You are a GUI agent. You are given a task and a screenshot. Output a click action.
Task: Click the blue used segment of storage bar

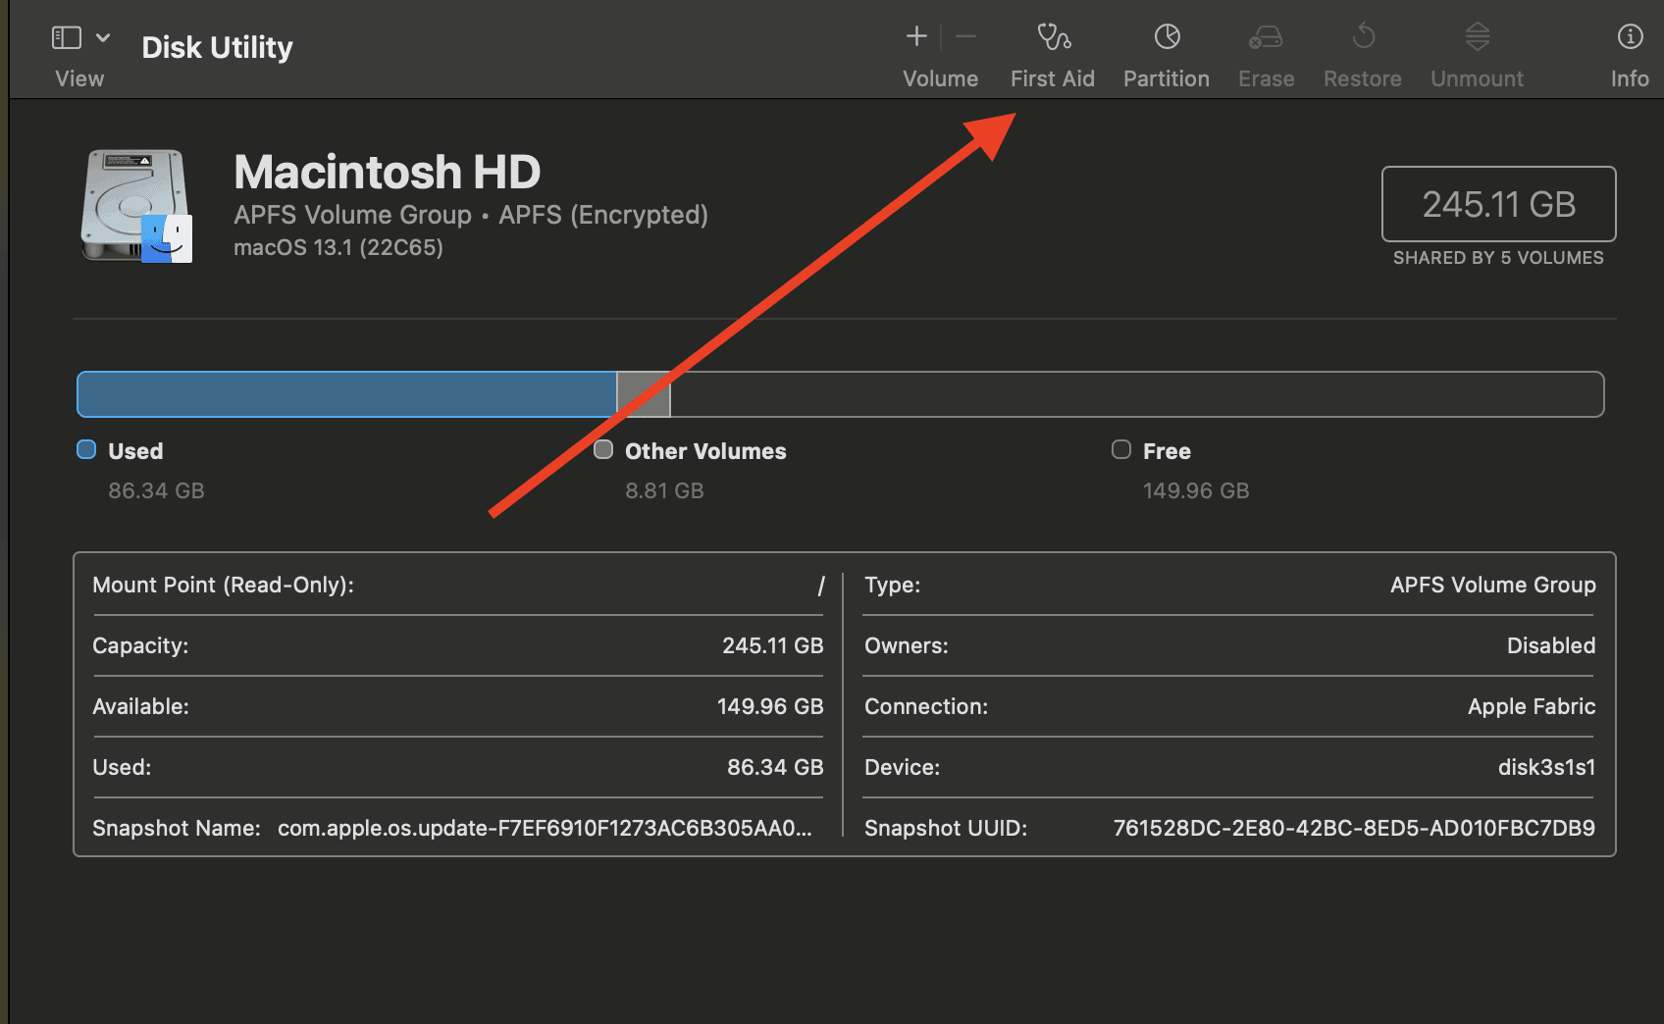coord(346,394)
